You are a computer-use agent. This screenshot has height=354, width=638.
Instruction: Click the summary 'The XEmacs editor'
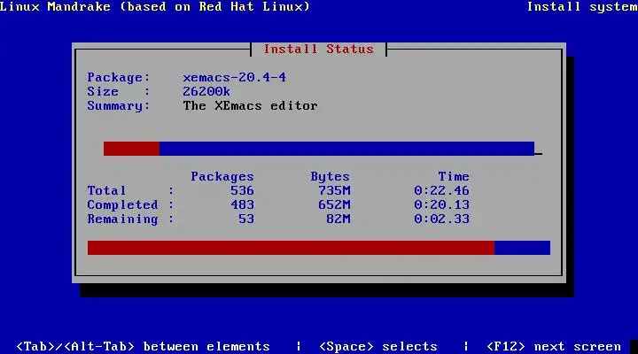pos(250,105)
